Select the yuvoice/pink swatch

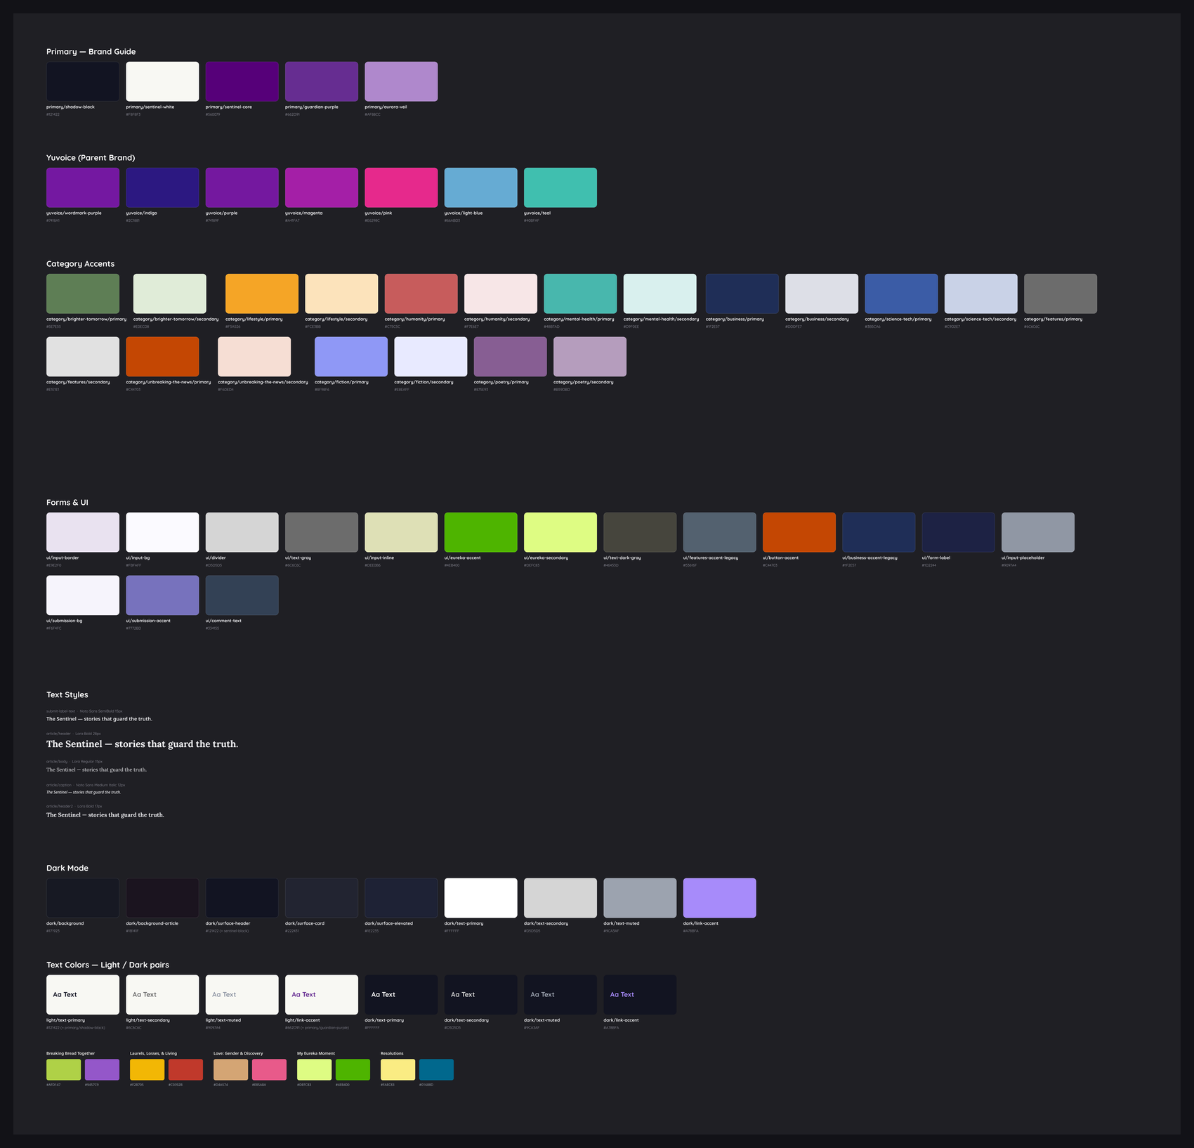401,187
